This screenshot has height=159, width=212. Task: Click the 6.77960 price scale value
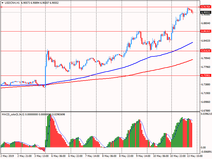pyautogui.click(x=206, y=67)
